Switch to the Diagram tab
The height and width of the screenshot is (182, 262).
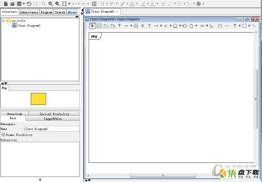(x=47, y=12)
